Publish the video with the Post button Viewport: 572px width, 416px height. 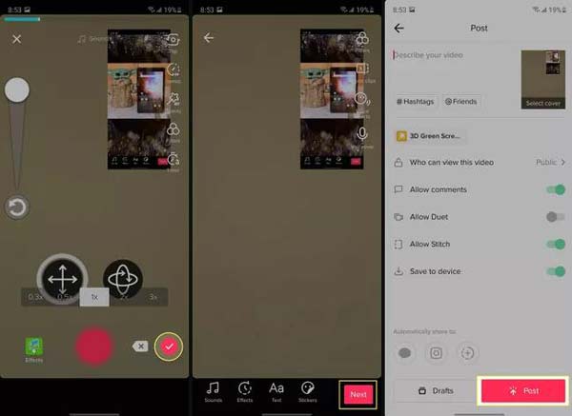pos(523,390)
